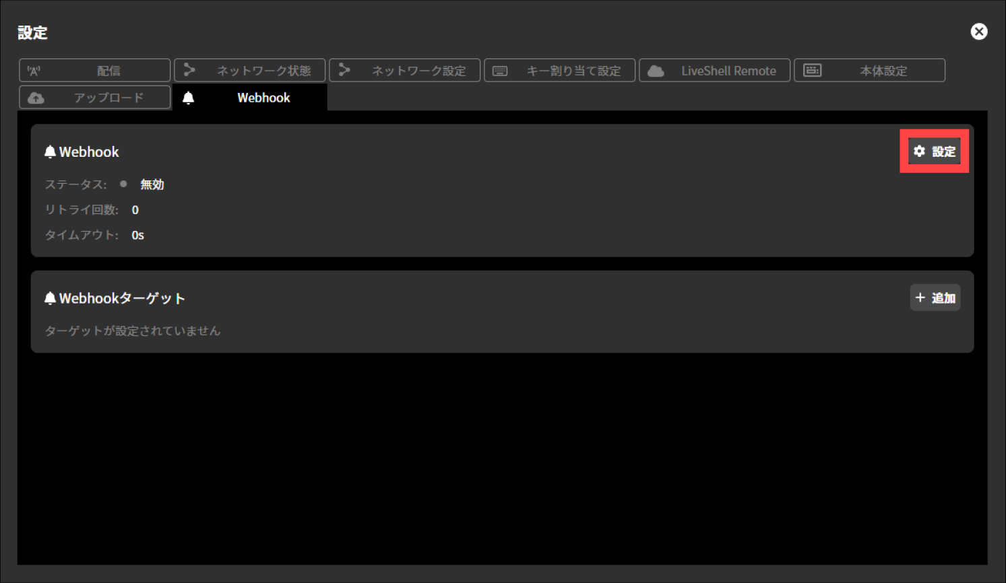This screenshot has width=1006, height=583.
Task: Switch to the 配信 tab
Action: coord(94,70)
